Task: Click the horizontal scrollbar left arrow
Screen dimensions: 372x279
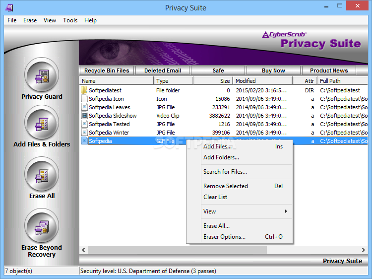Action: pos(83,250)
